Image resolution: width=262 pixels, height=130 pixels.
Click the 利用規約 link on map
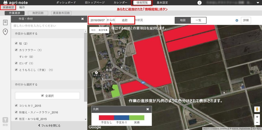point(257,128)
